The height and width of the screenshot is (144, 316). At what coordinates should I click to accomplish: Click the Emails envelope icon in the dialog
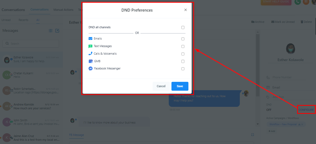tap(90, 38)
